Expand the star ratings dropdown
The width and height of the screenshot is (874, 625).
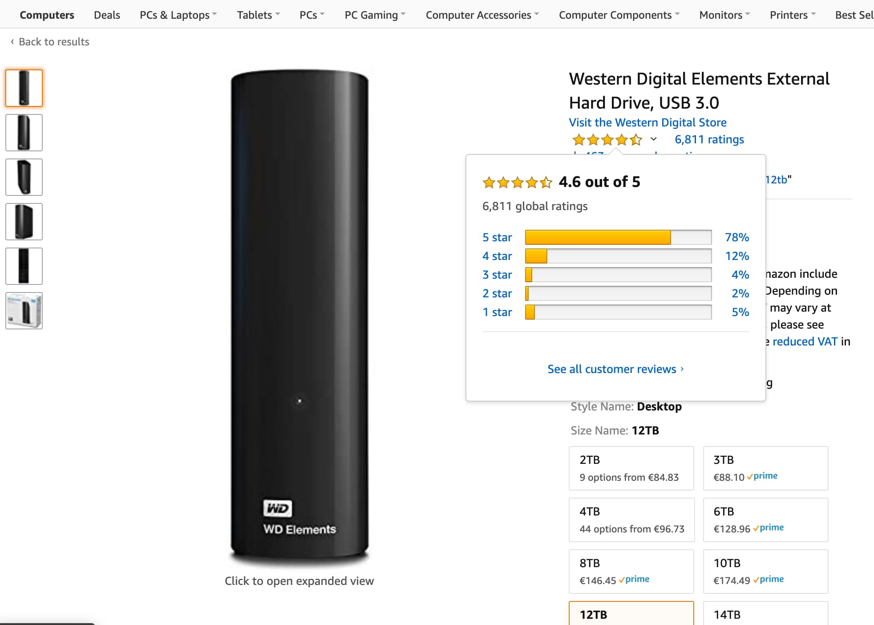(650, 139)
